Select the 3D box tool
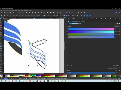The height and width of the screenshot is (90, 121). (1, 32)
